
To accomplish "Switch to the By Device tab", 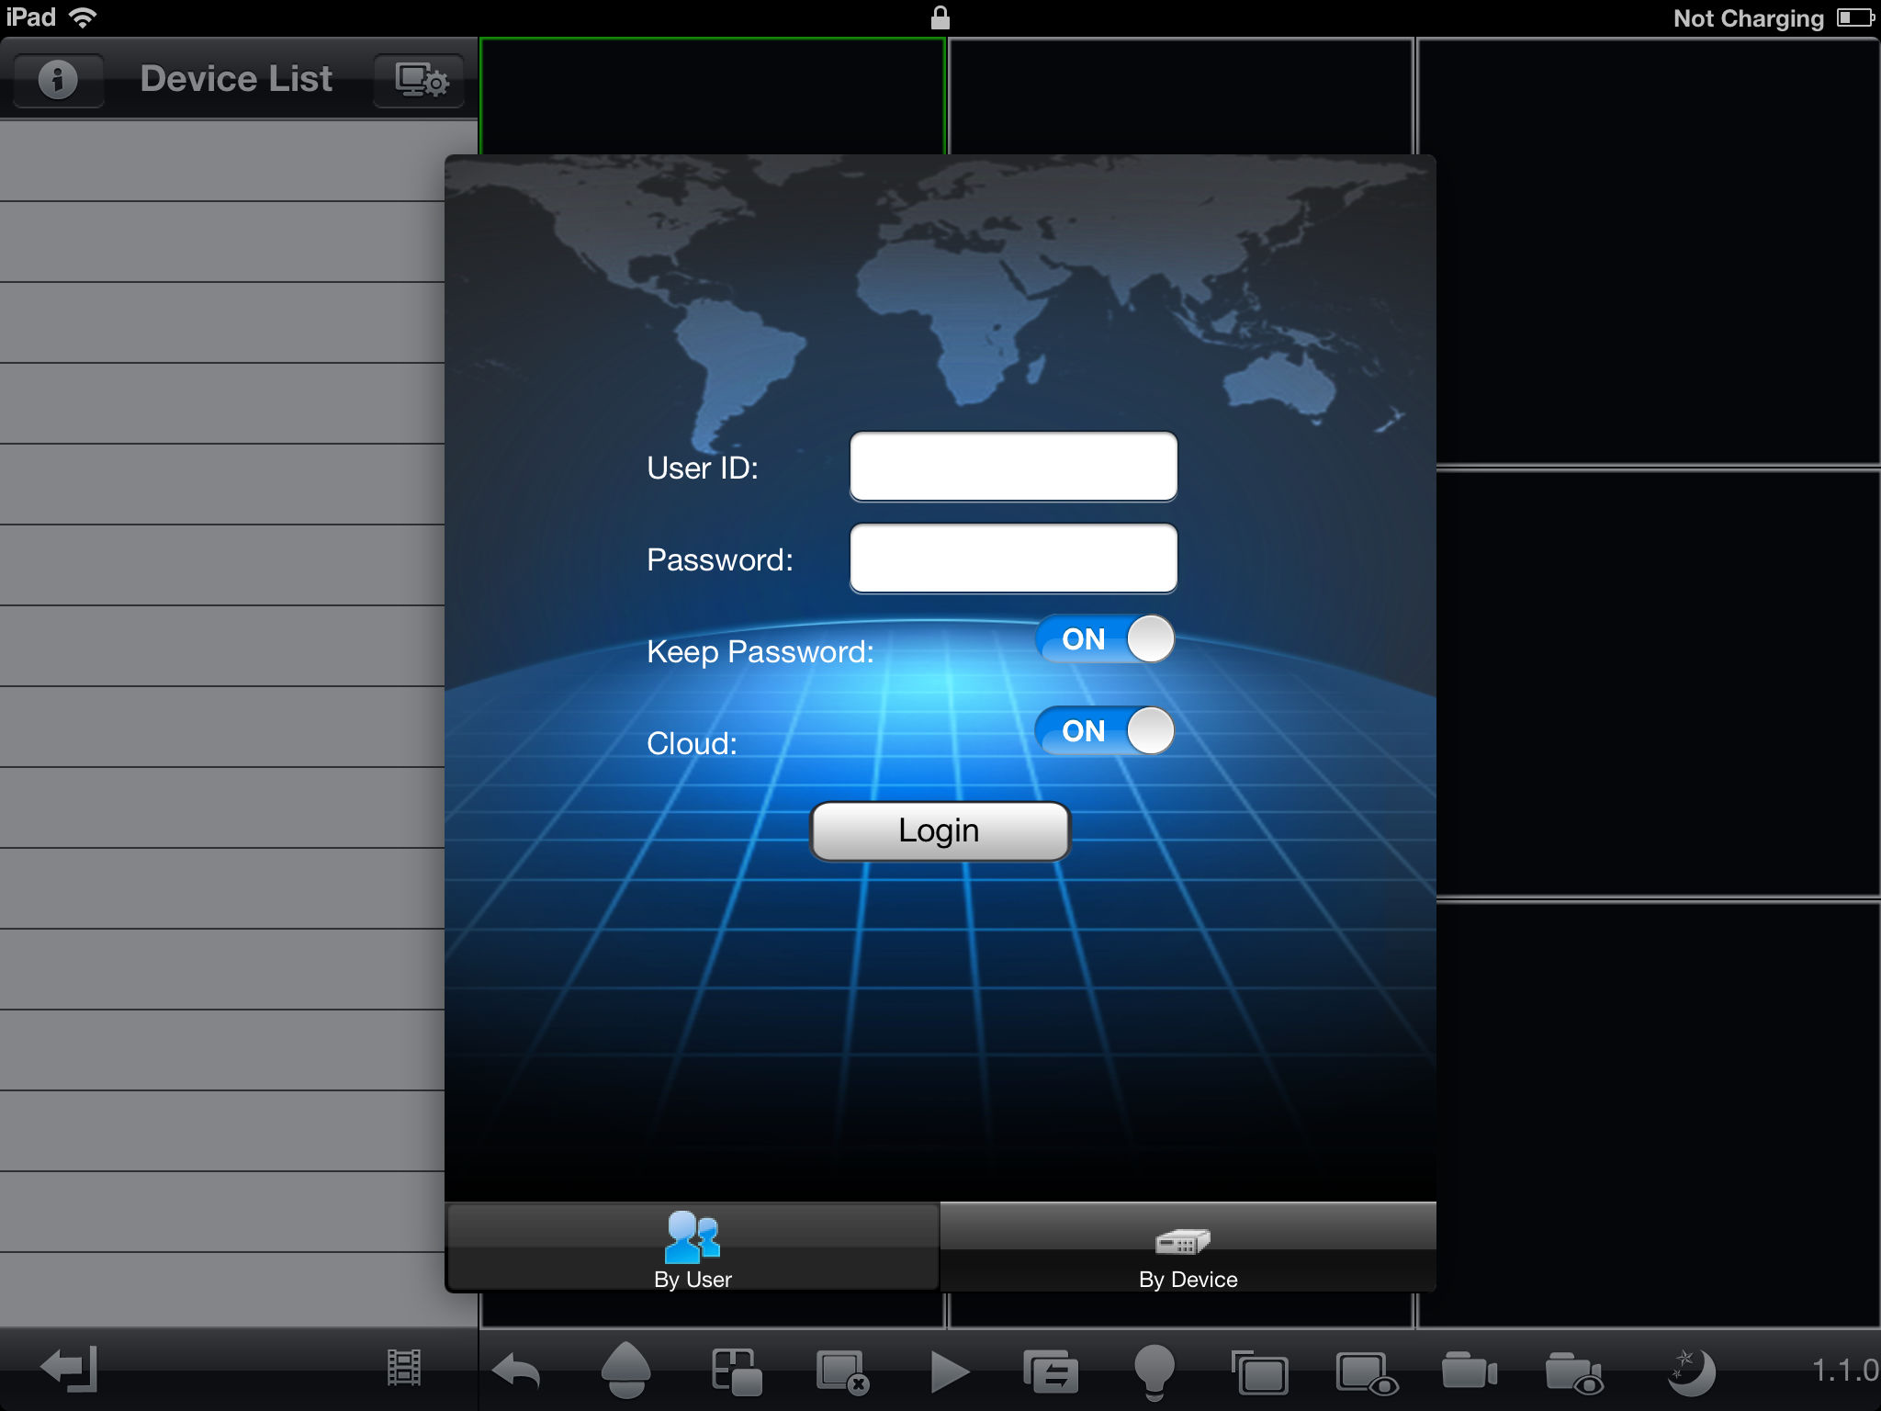I will pyautogui.click(x=1188, y=1248).
